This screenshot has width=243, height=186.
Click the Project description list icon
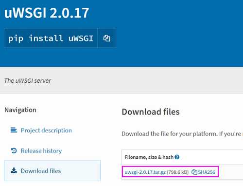click(x=14, y=130)
